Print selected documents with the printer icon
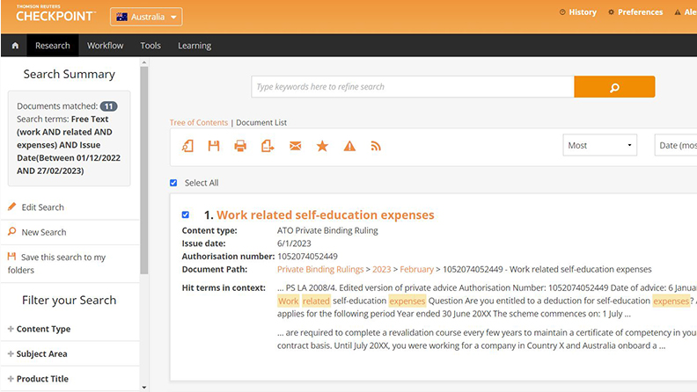Viewport: 697px width, 392px height. [240, 146]
